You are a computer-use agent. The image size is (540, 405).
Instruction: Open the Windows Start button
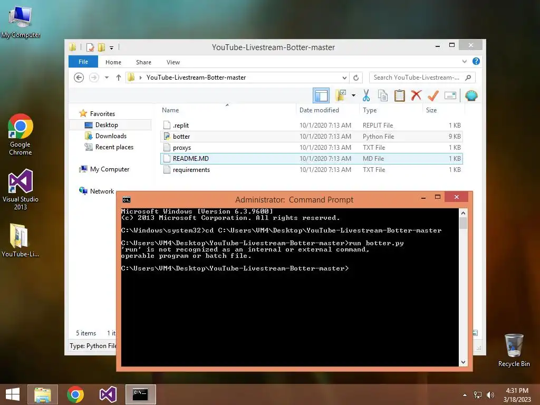[13, 394]
